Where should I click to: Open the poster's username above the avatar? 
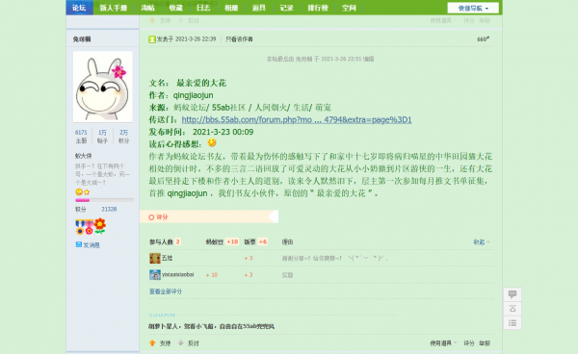point(82,39)
